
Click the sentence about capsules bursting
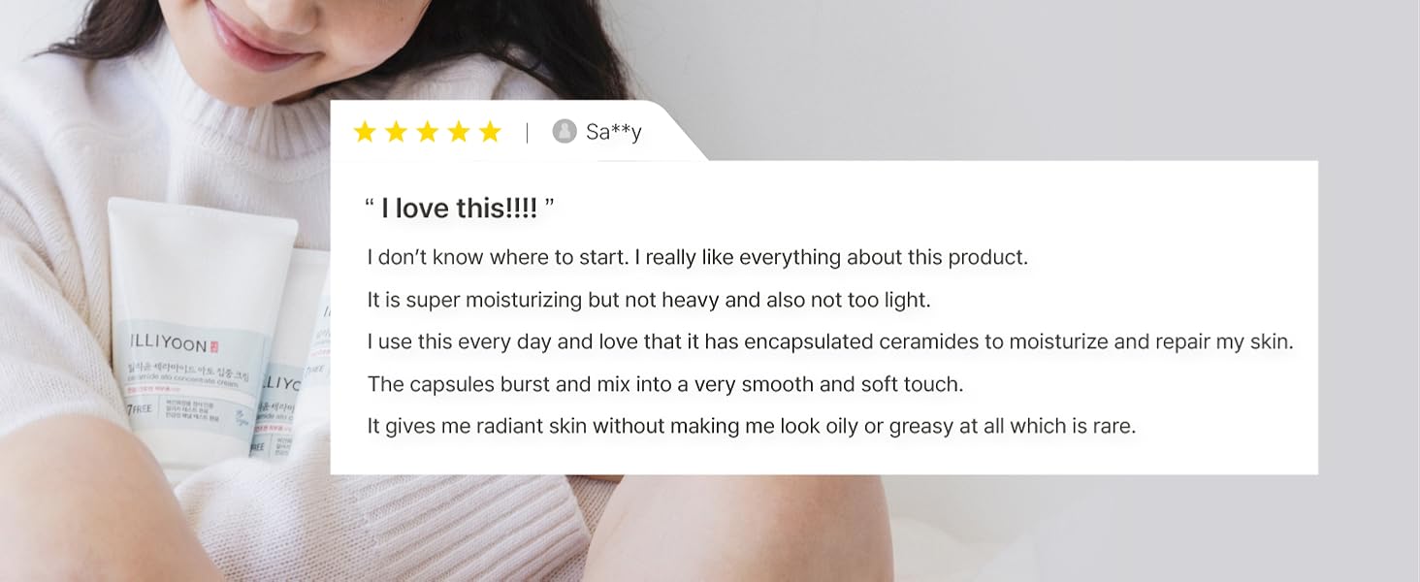click(x=665, y=384)
